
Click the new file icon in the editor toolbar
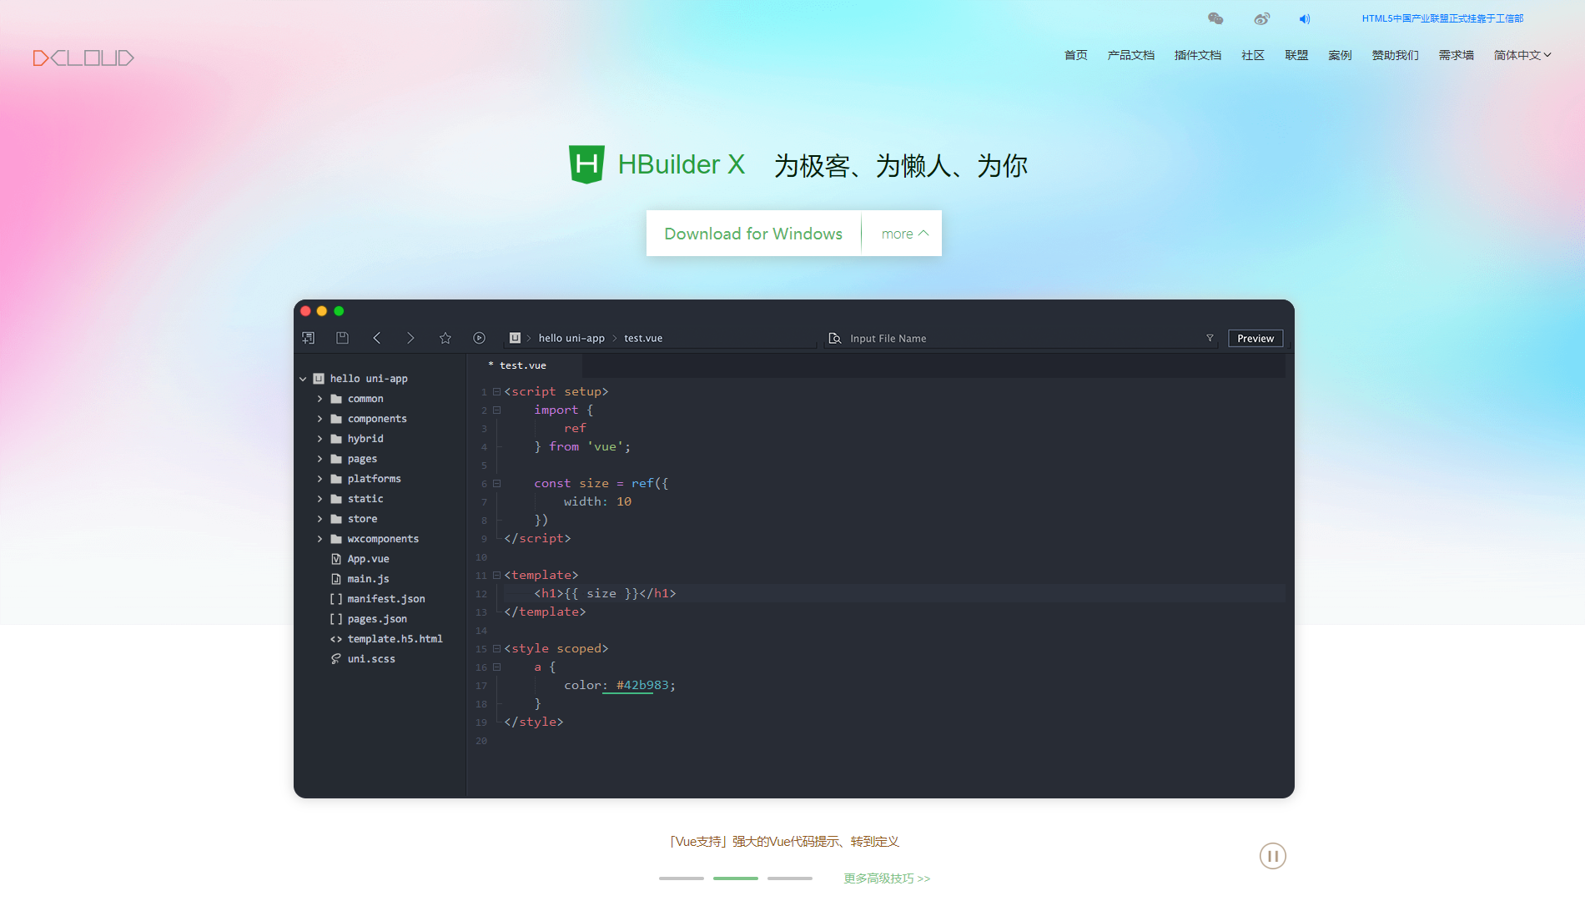[x=308, y=337]
